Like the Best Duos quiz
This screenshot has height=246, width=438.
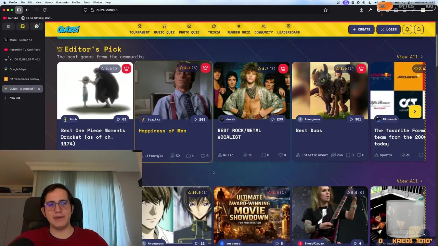[360, 155]
